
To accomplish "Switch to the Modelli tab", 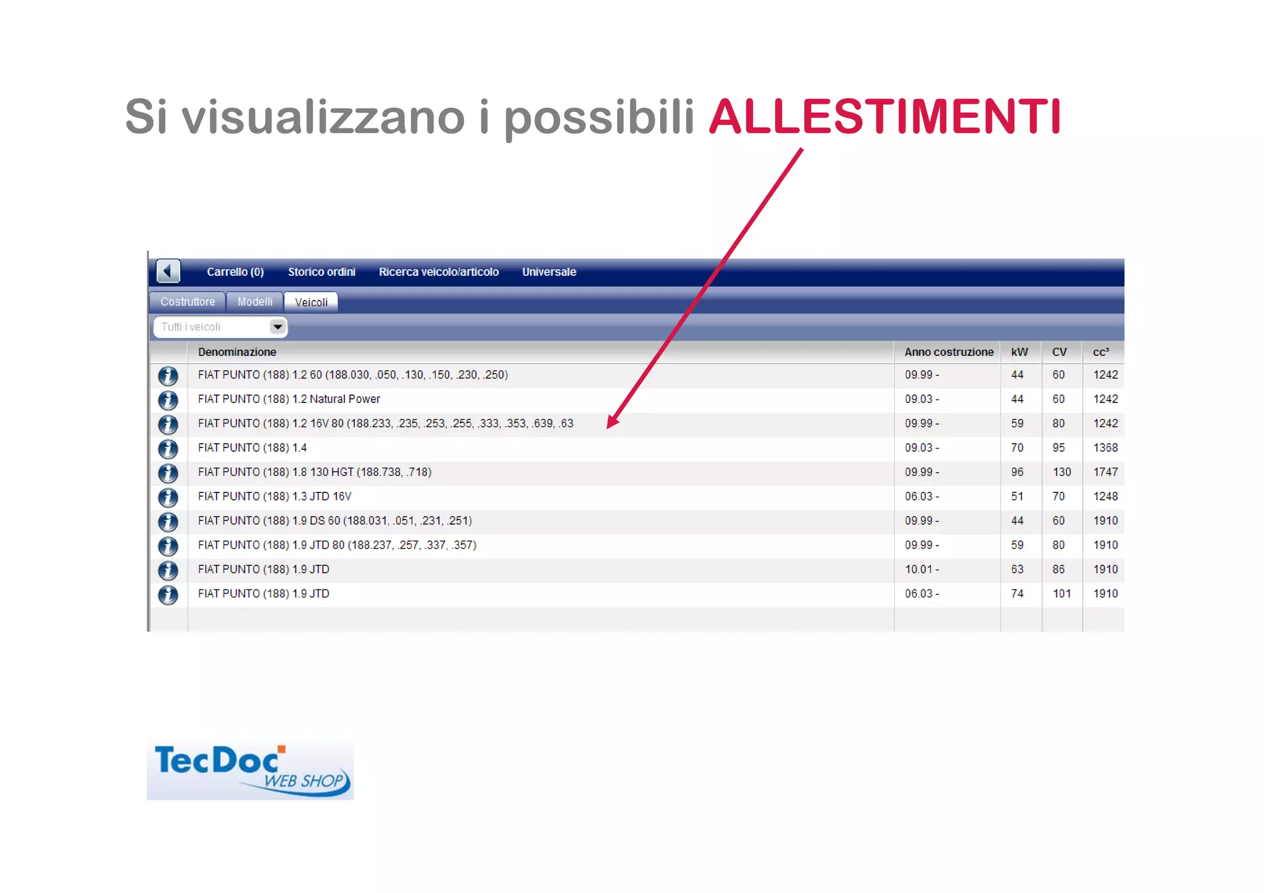I will [255, 302].
